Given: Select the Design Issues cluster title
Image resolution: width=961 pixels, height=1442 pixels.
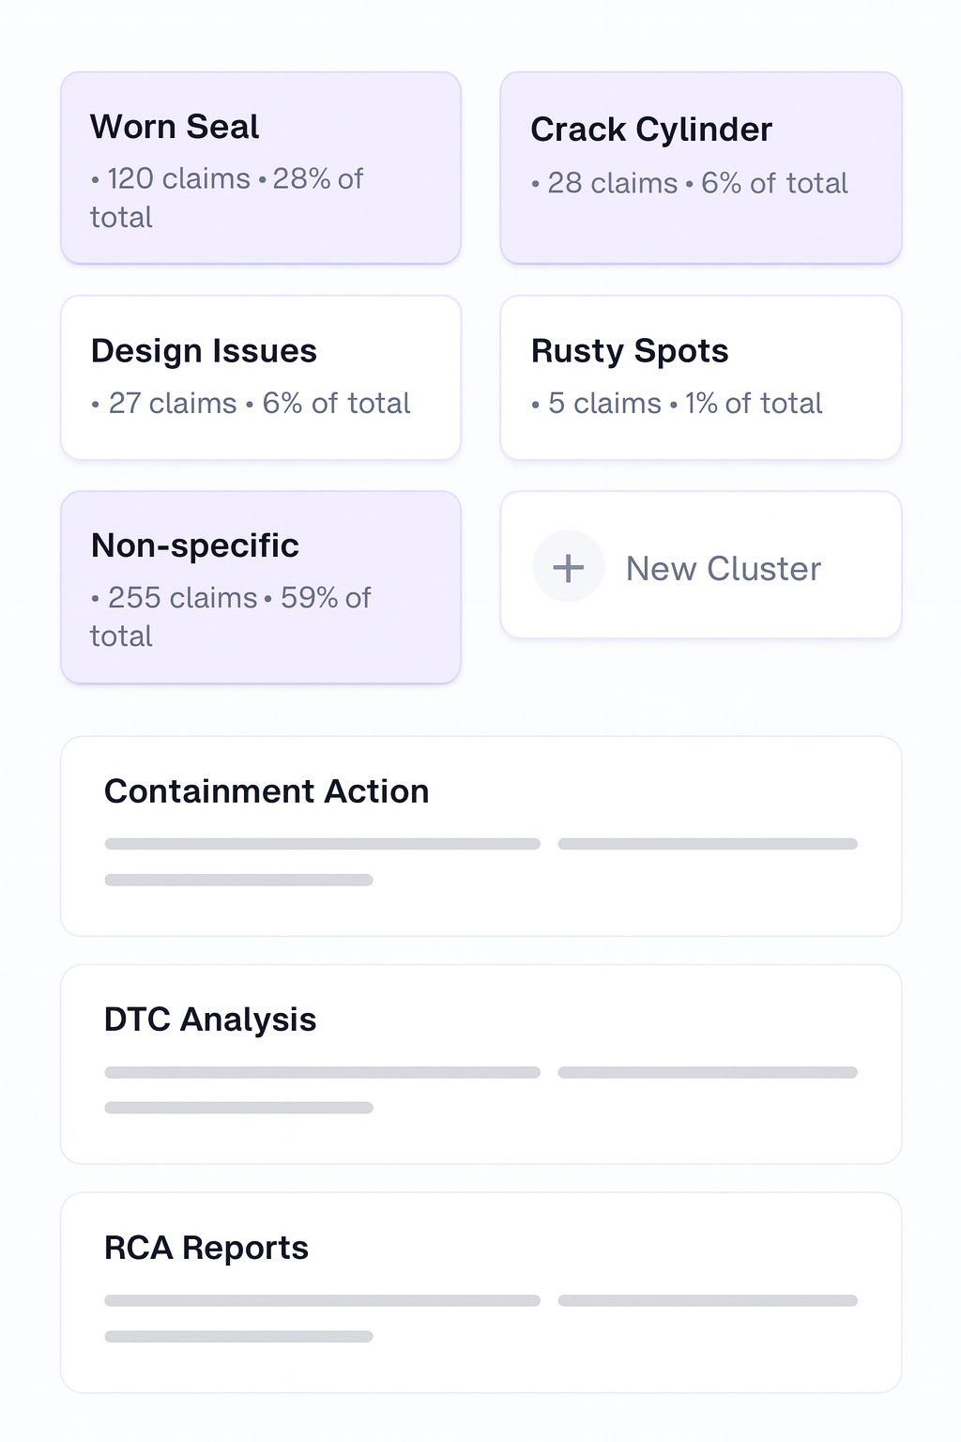Looking at the screenshot, I should coord(204,351).
